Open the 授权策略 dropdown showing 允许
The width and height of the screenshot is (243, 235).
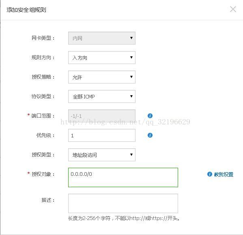(102, 77)
